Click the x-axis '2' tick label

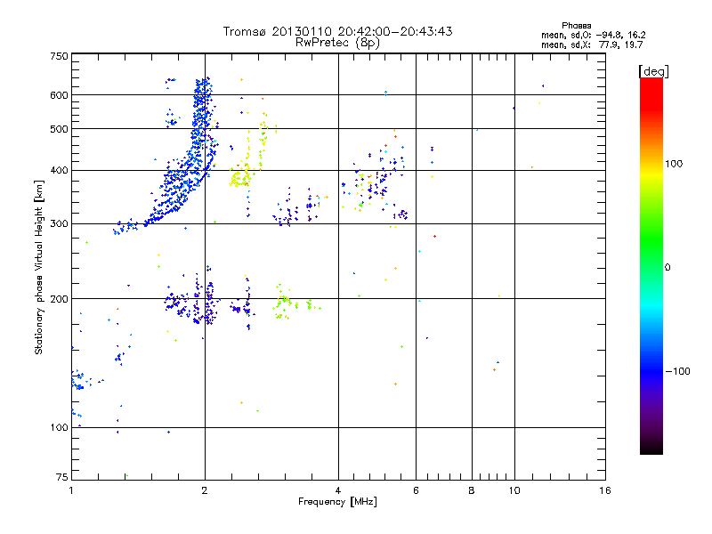[x=205, y=490]
